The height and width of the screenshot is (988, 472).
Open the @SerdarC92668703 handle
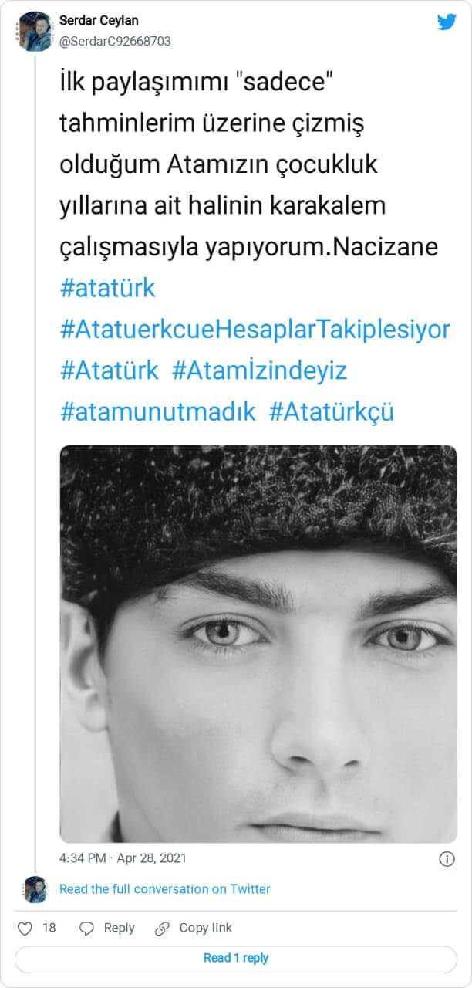coord(115,41)
